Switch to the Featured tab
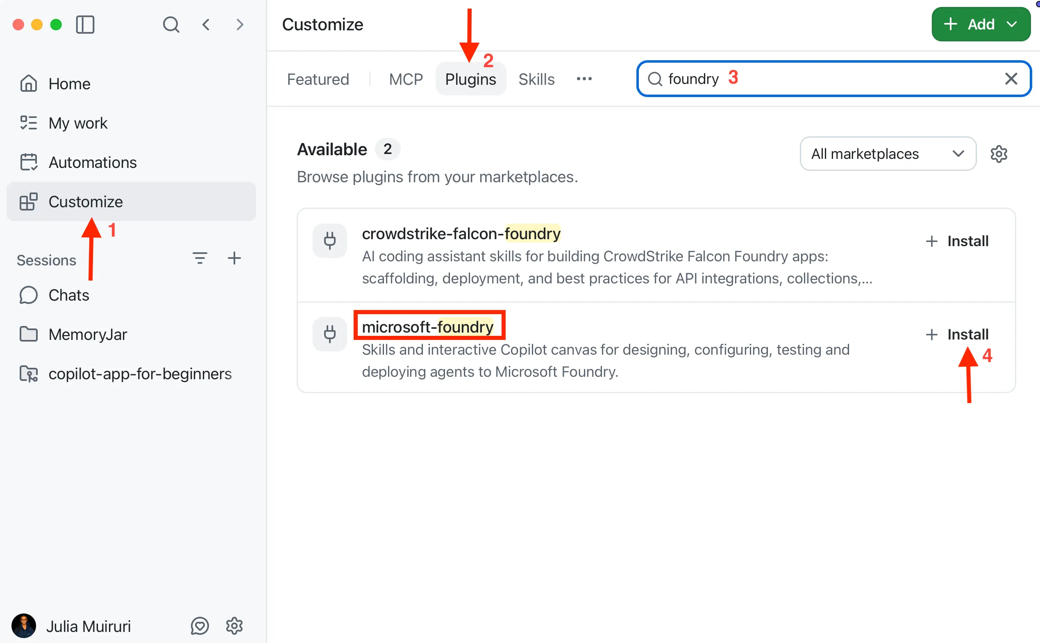Image resolution: width=1040 pixels, height=643 pixels. (x=318, y=79)
